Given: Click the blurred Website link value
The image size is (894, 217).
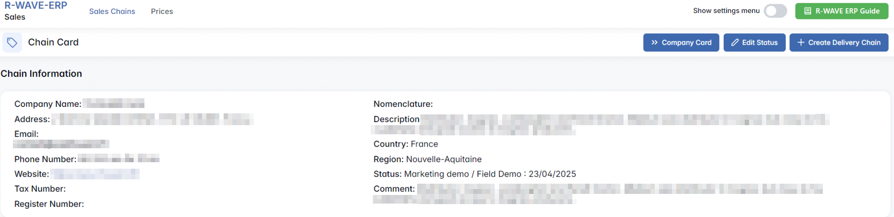Looking at the screenshot, I should click(95, 174).
